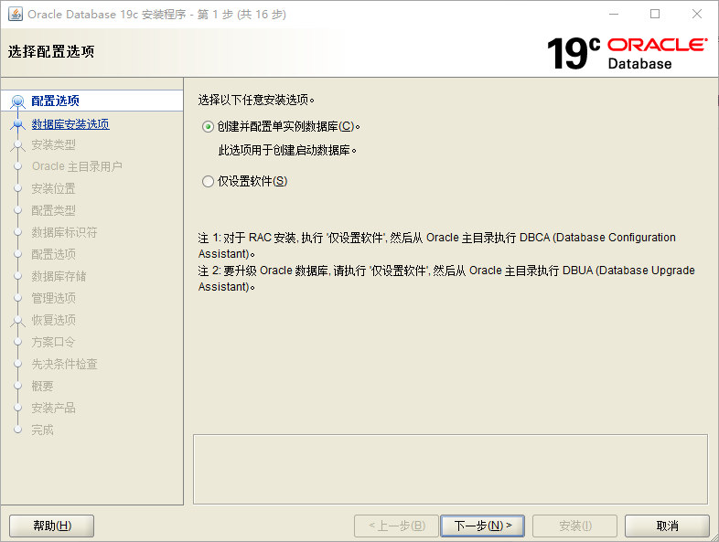Viewport: 719px width, 542px height.
Task: Click 安装类型 step in sidebar
Action: (53, 144)
